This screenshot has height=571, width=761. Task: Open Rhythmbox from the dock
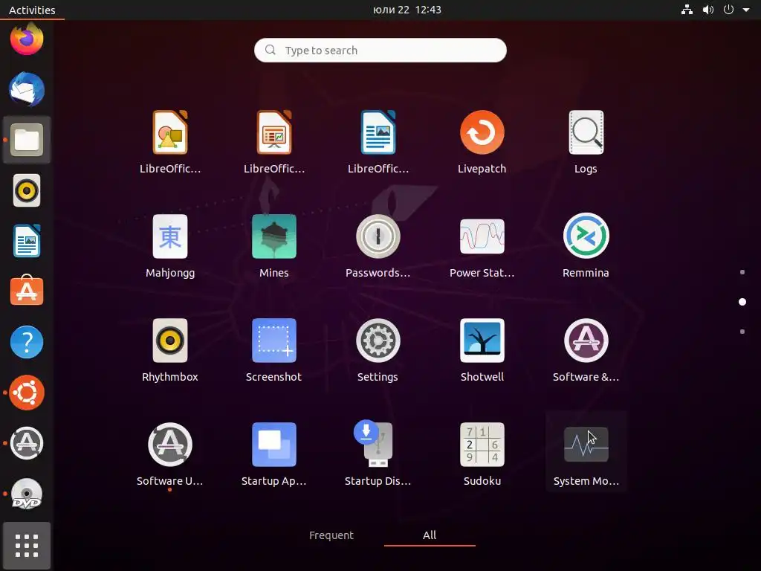[27, 190]
